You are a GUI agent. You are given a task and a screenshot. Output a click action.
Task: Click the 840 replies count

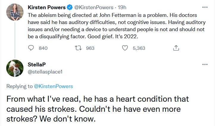[x=43, y=48]
